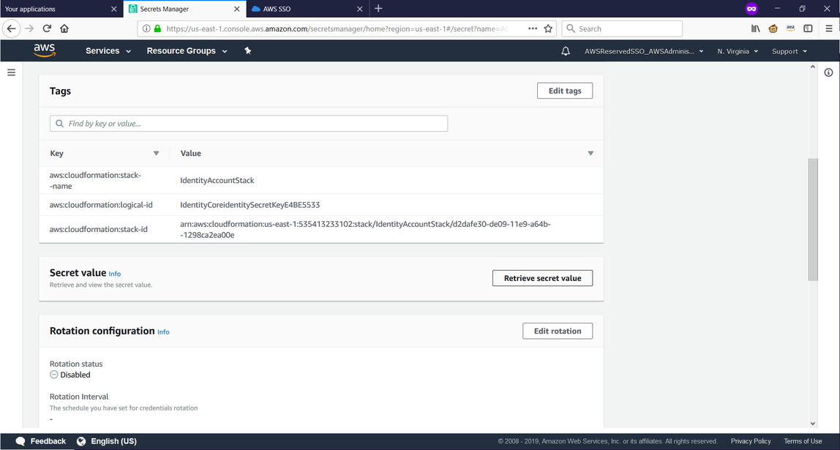Viewport: 840px width, 450px height.
Task: Pin a service shortcut with the pushpin icon
Action: coord(247,50)
